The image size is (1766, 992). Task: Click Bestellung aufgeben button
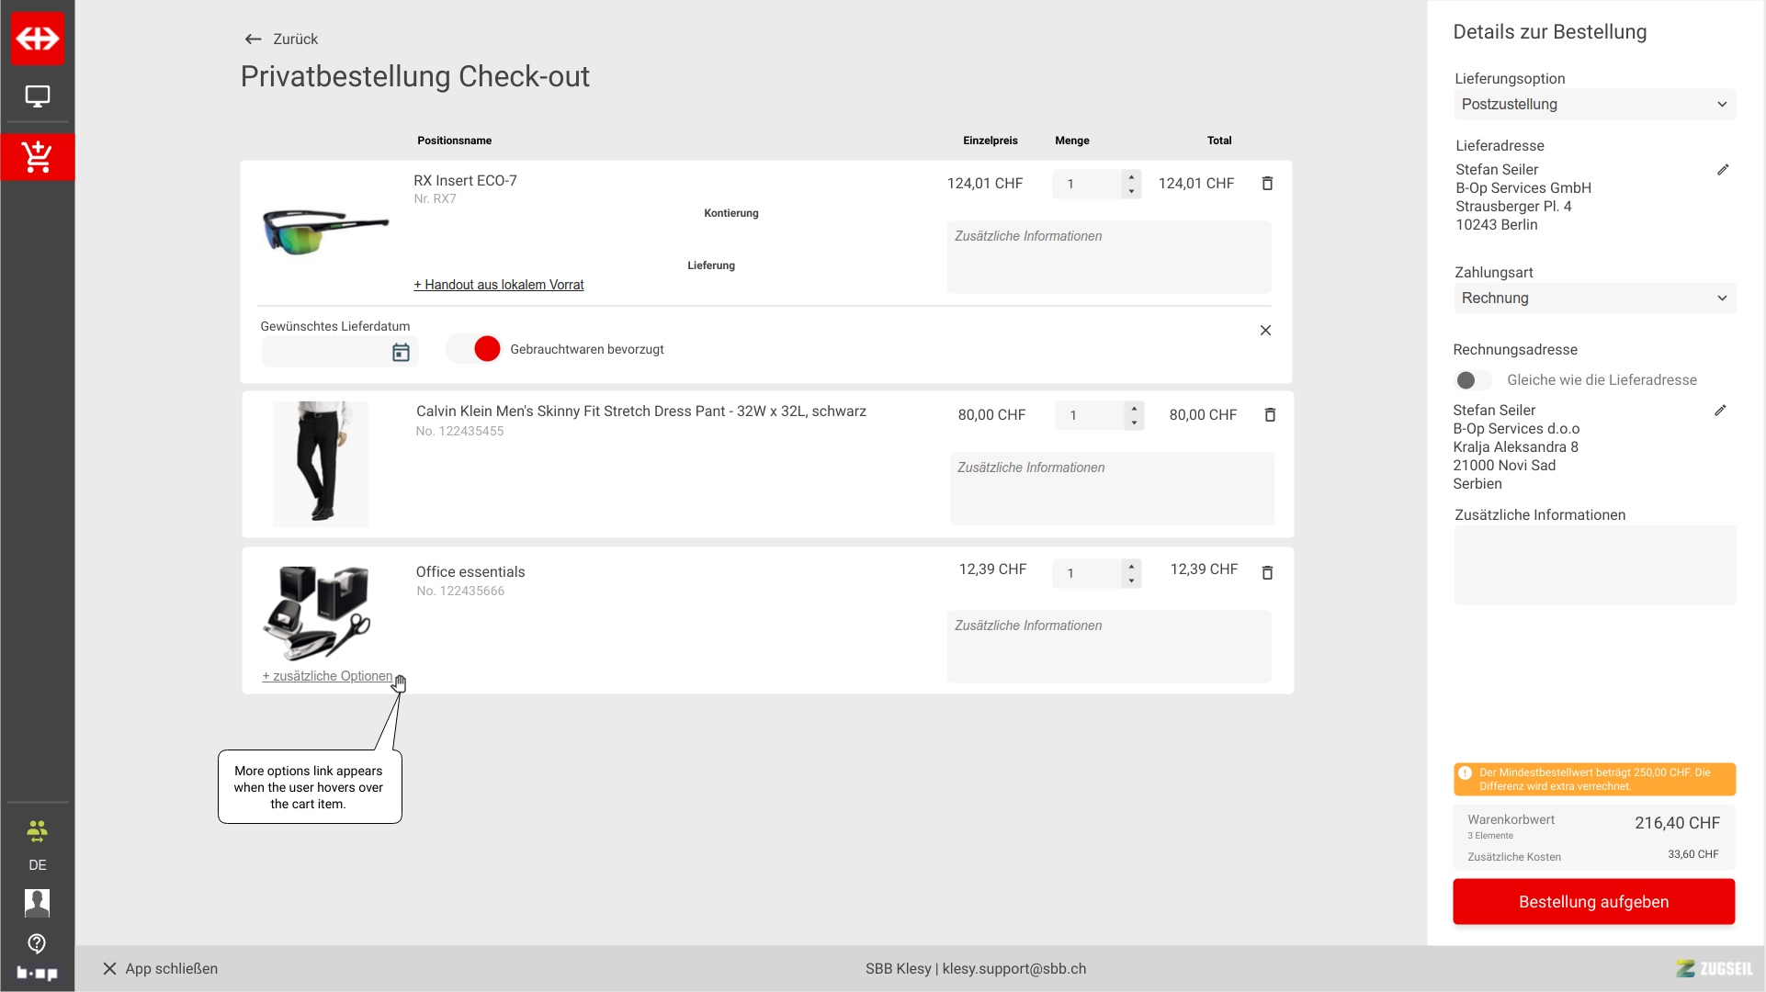1593,902
